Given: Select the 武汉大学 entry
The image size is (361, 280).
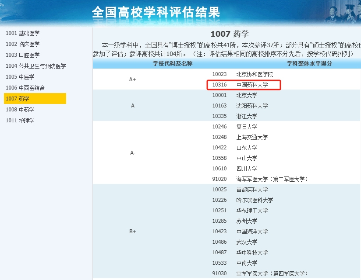Looking at the screenshot, I should 247,242.
